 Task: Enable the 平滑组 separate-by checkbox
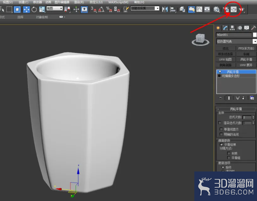(229, 158)
